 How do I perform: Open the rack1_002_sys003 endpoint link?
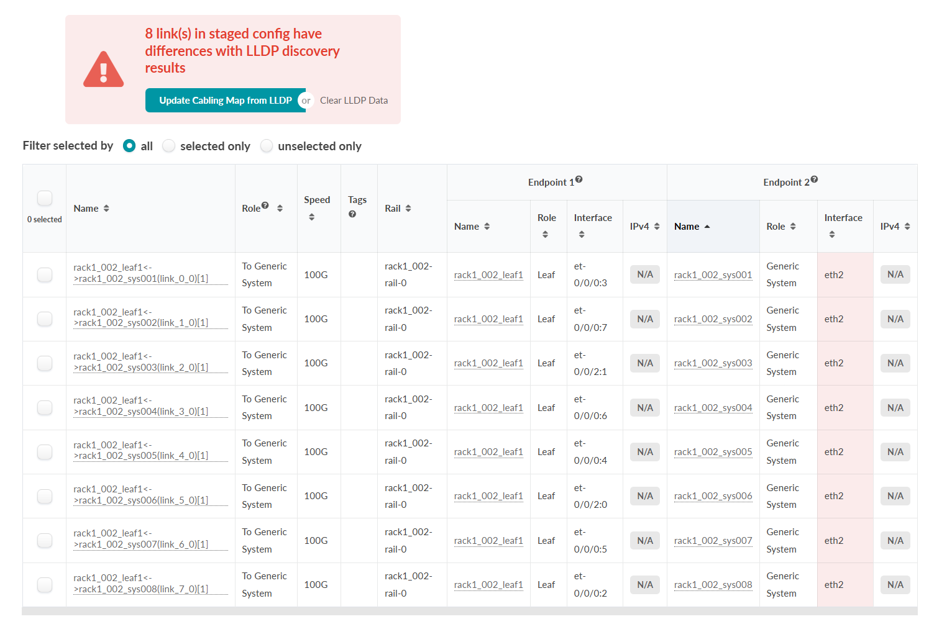tap(713, 363)
